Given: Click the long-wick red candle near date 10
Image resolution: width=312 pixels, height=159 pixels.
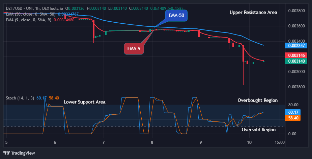Looking at the screenshot, I should (243, 65).
